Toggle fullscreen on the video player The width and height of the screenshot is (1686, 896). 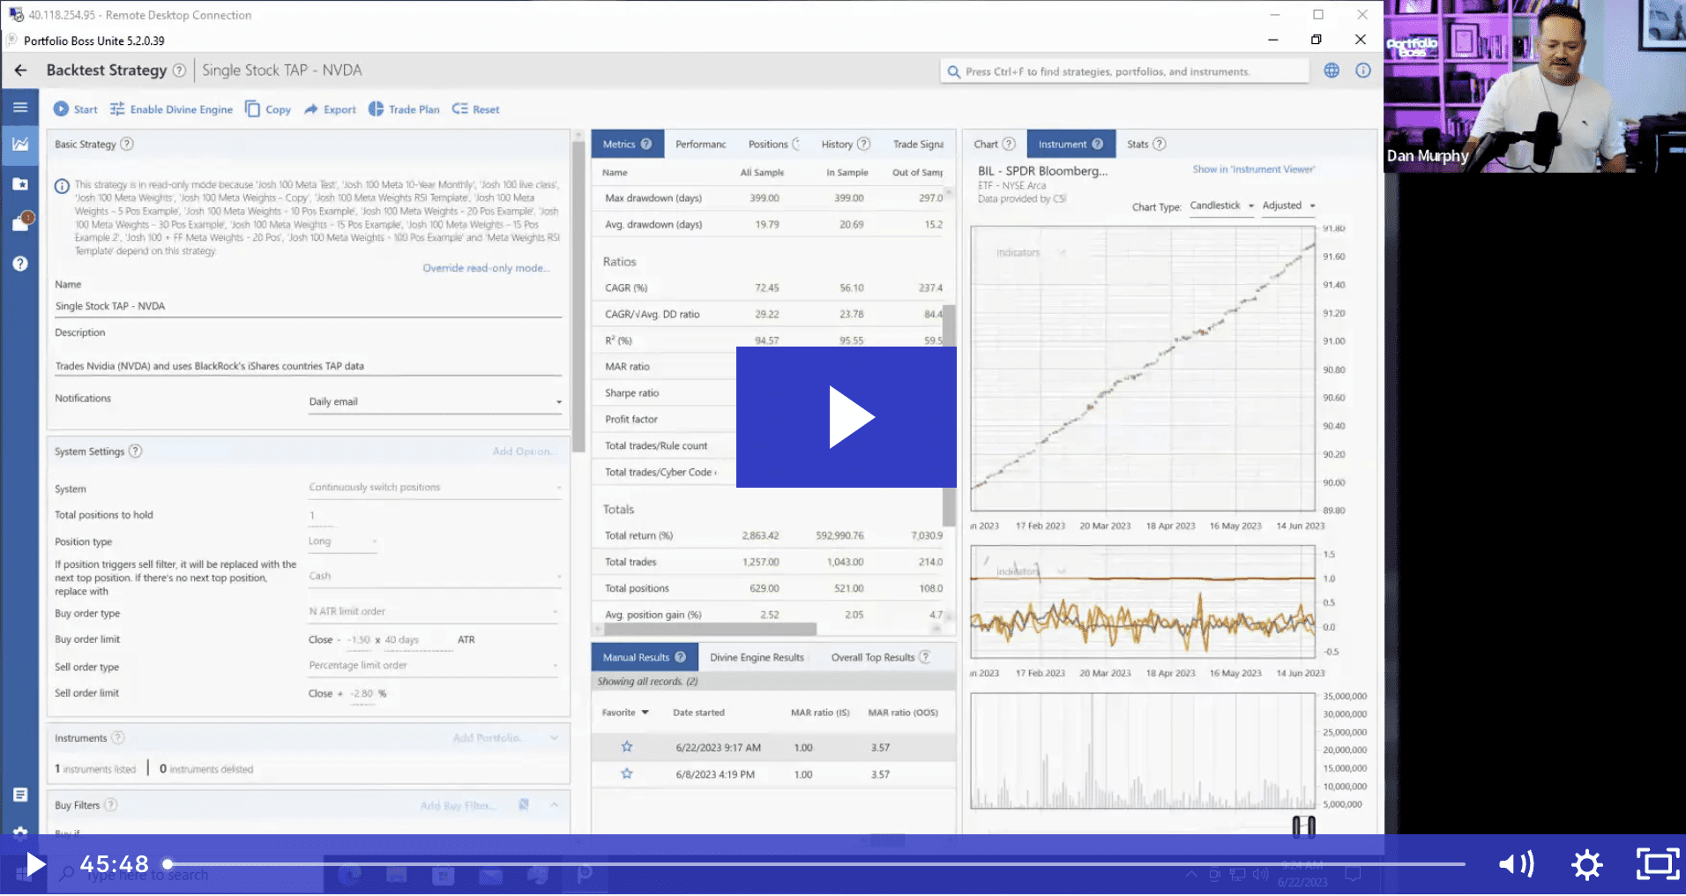1658,864
